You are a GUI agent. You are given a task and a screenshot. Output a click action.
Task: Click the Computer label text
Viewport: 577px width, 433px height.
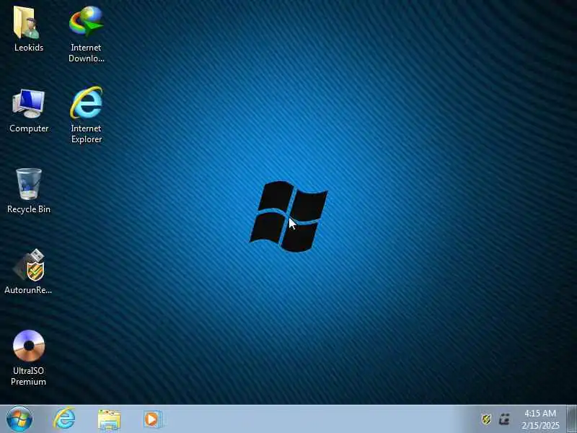29,128
